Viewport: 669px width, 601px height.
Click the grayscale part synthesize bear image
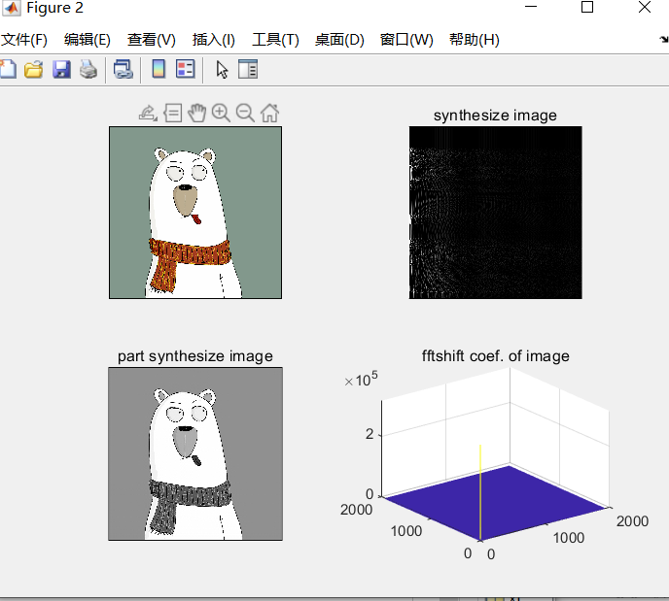[x=195, y=454]
